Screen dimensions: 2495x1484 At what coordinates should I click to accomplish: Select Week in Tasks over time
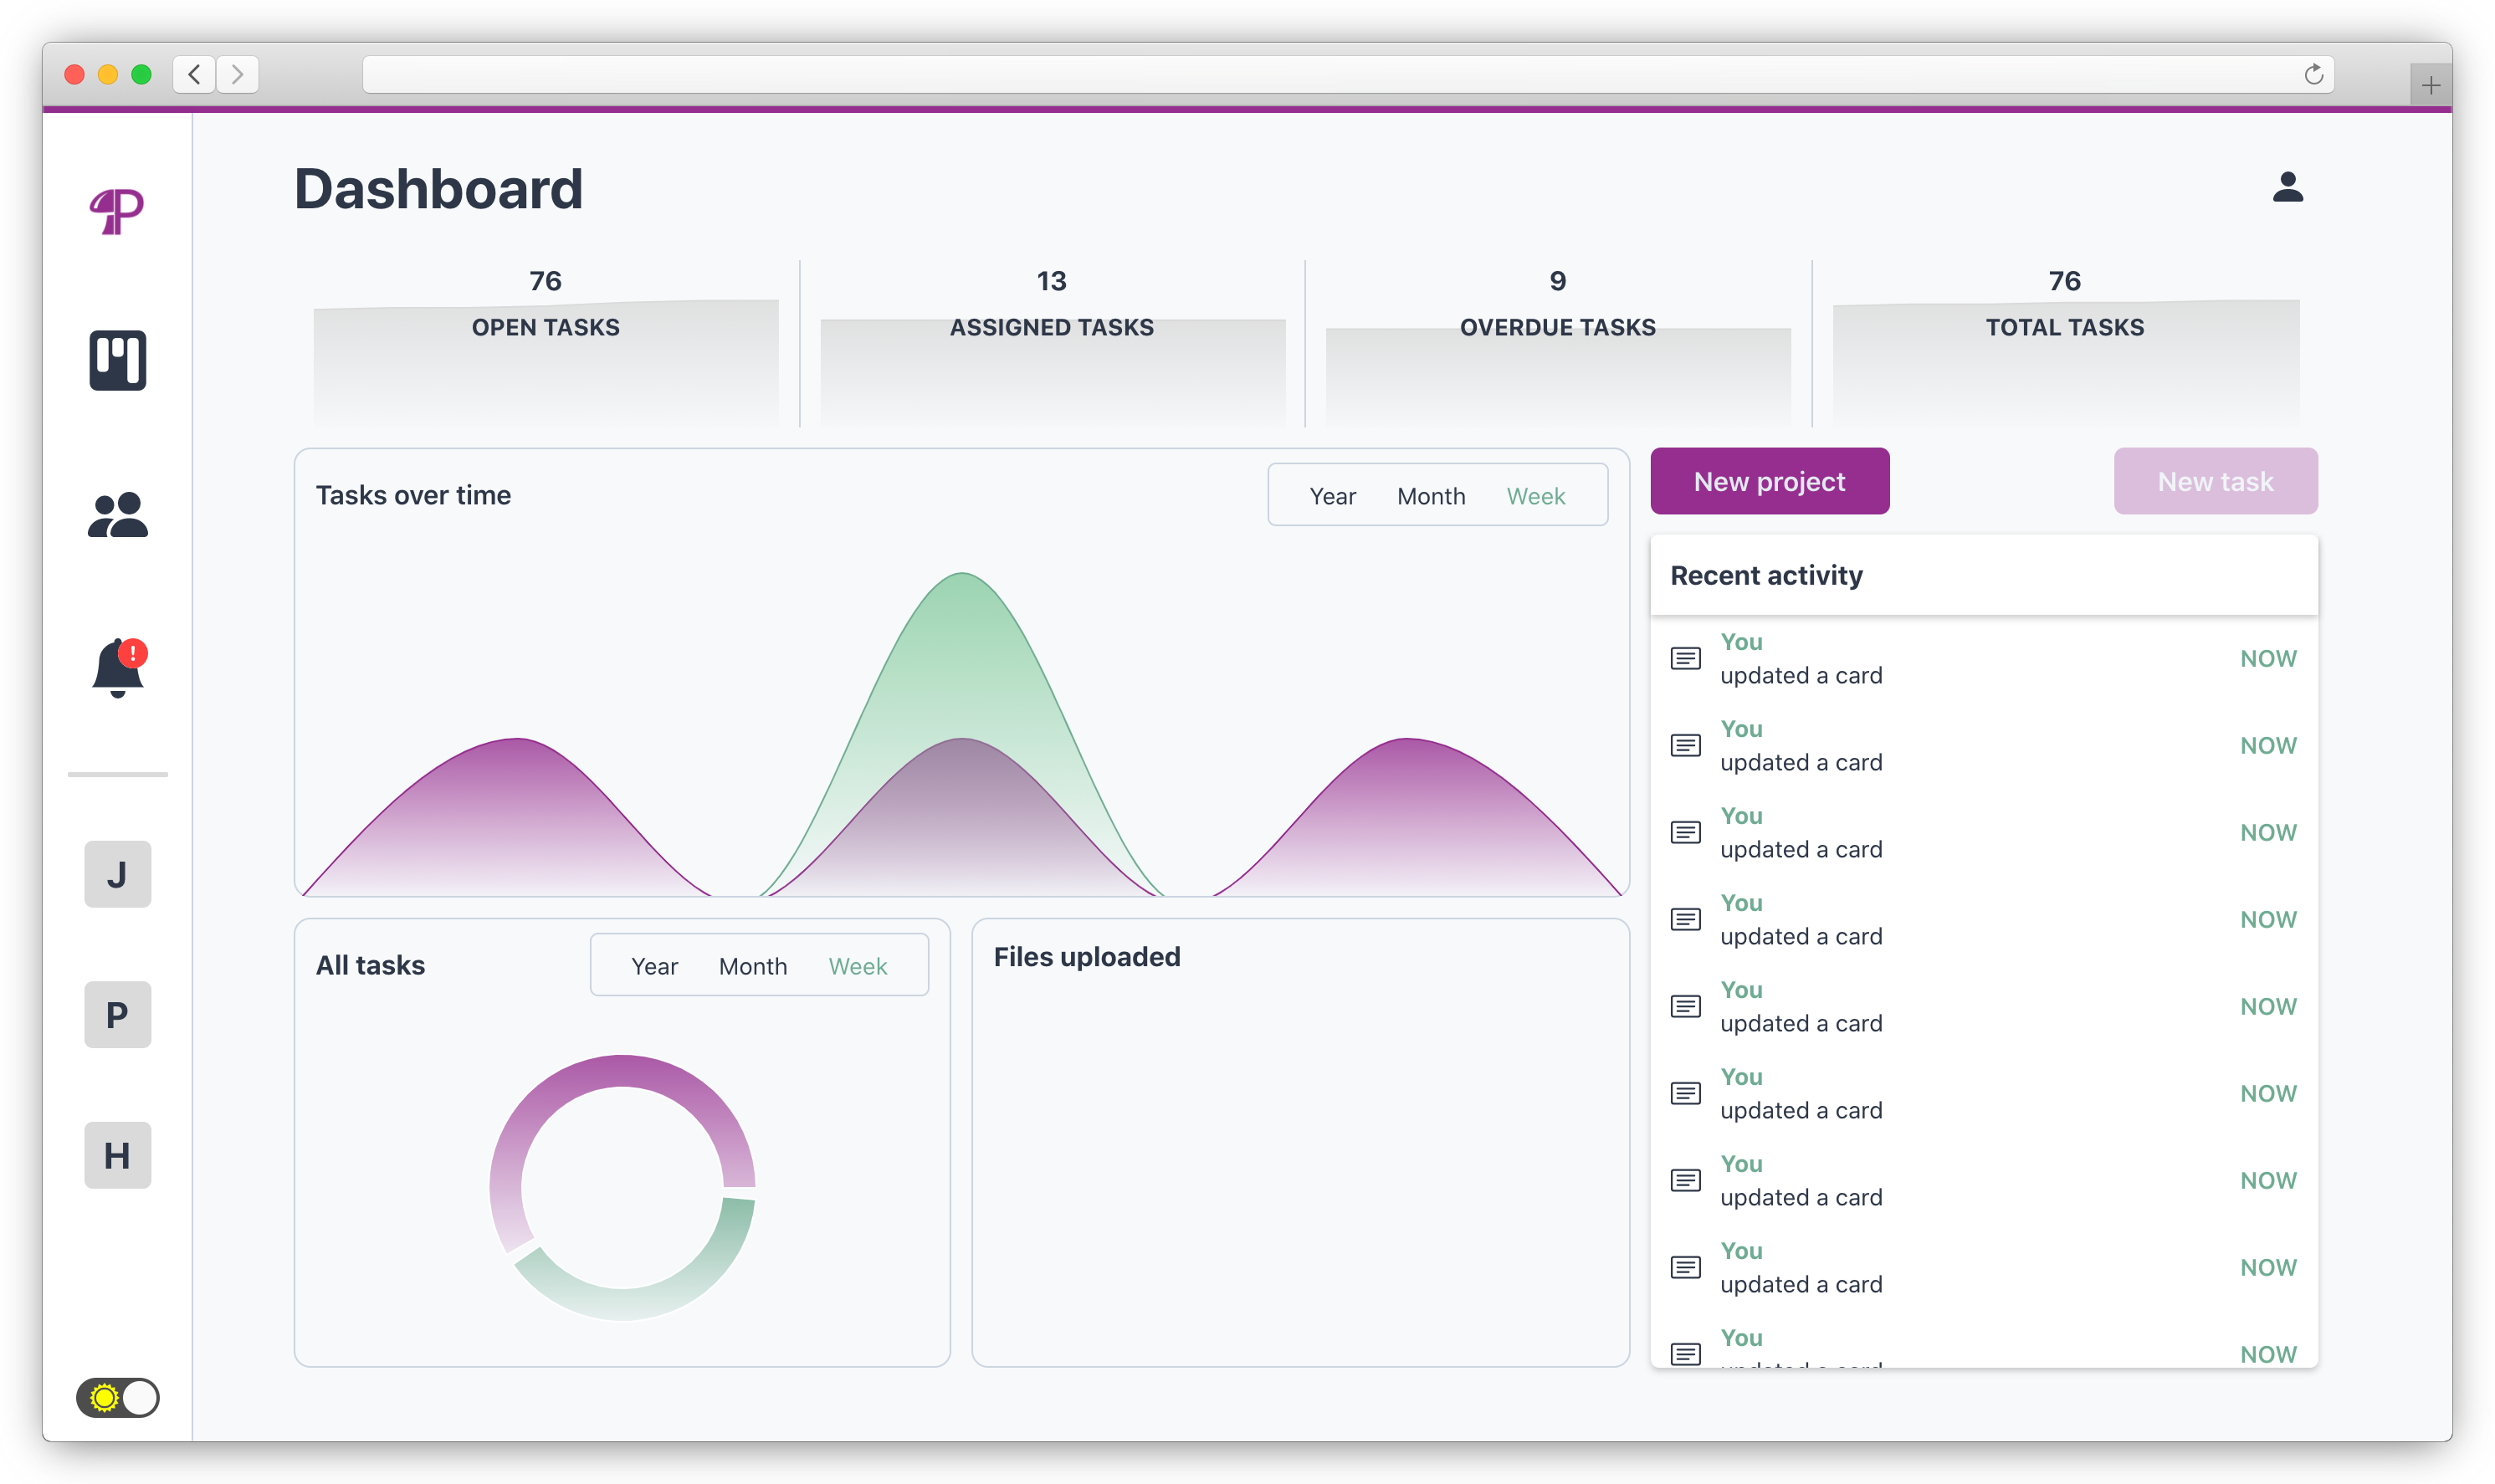[x=1535, y=496]
